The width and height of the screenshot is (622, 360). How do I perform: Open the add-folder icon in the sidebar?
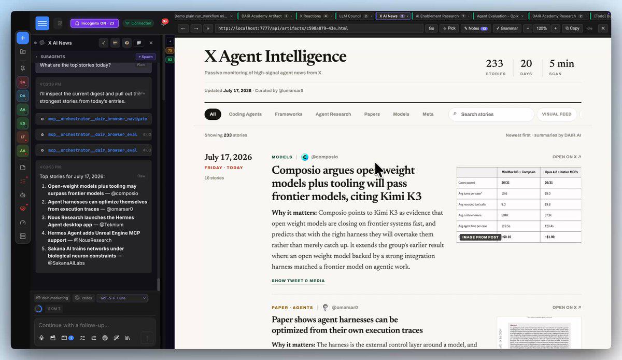pos(23,52)
